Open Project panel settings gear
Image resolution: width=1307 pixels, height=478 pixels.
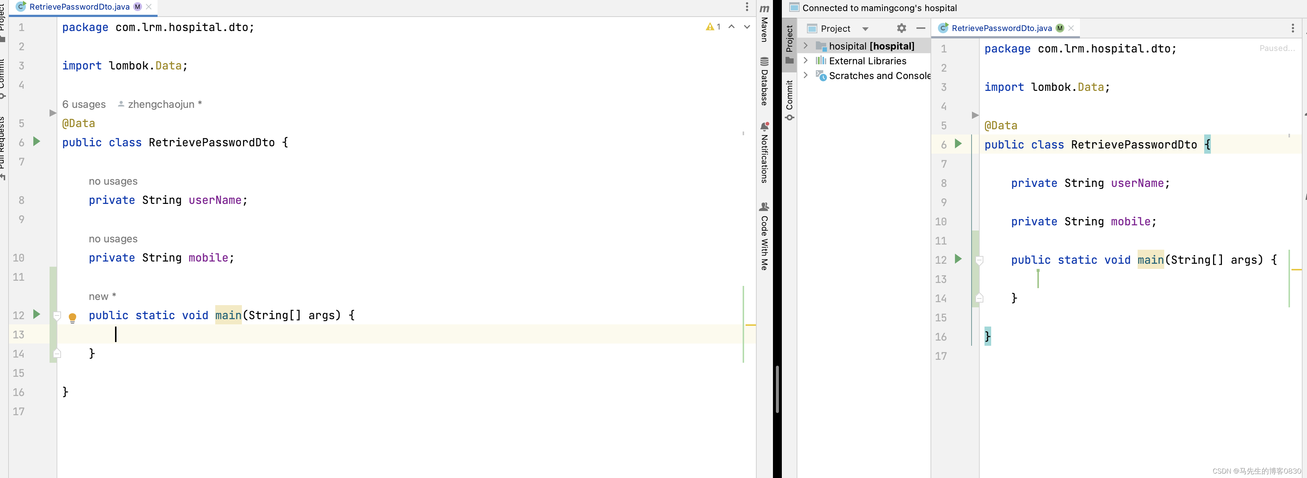(x=901, y=28)
